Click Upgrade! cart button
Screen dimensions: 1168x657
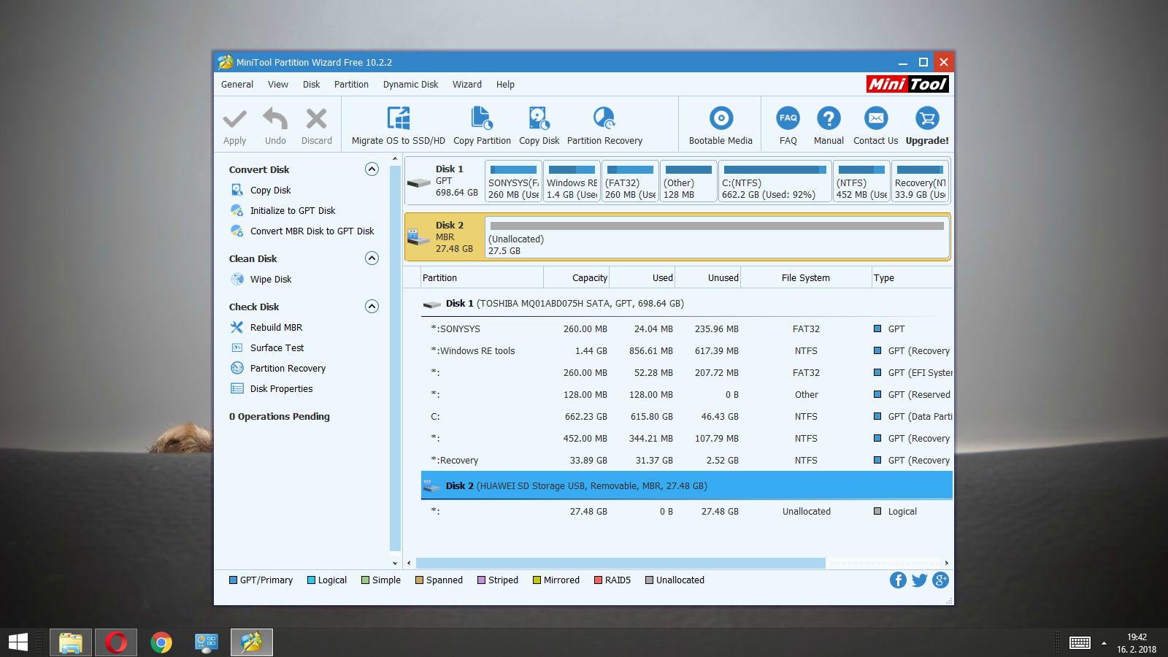coord(927,119)
